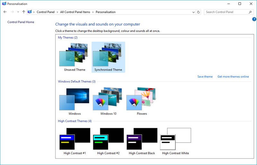Click the Personalisation breadcrumb

click(106, 12)
